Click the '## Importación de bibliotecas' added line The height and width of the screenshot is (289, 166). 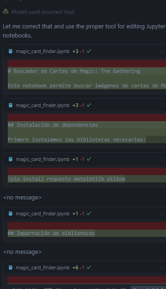[51, 233]
